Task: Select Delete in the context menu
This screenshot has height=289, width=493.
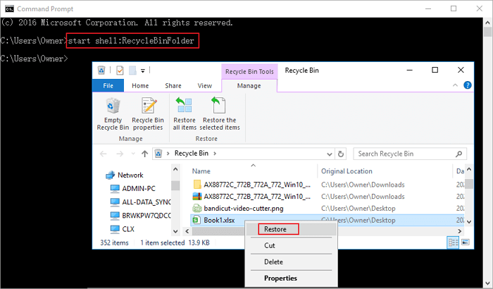Action: click(273, 262)
